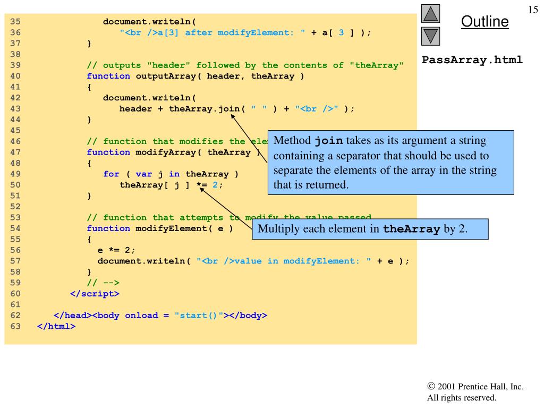The image size is (544, 408).
Task: Click the e *= 2; statement
Action: [x=116, y=250]
